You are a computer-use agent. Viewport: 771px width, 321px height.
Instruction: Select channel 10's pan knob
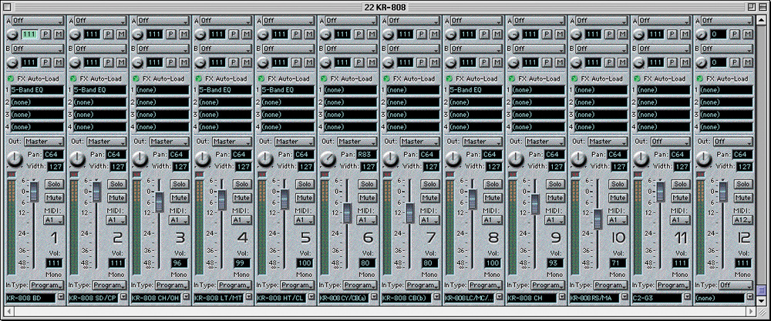pos(579,159)
